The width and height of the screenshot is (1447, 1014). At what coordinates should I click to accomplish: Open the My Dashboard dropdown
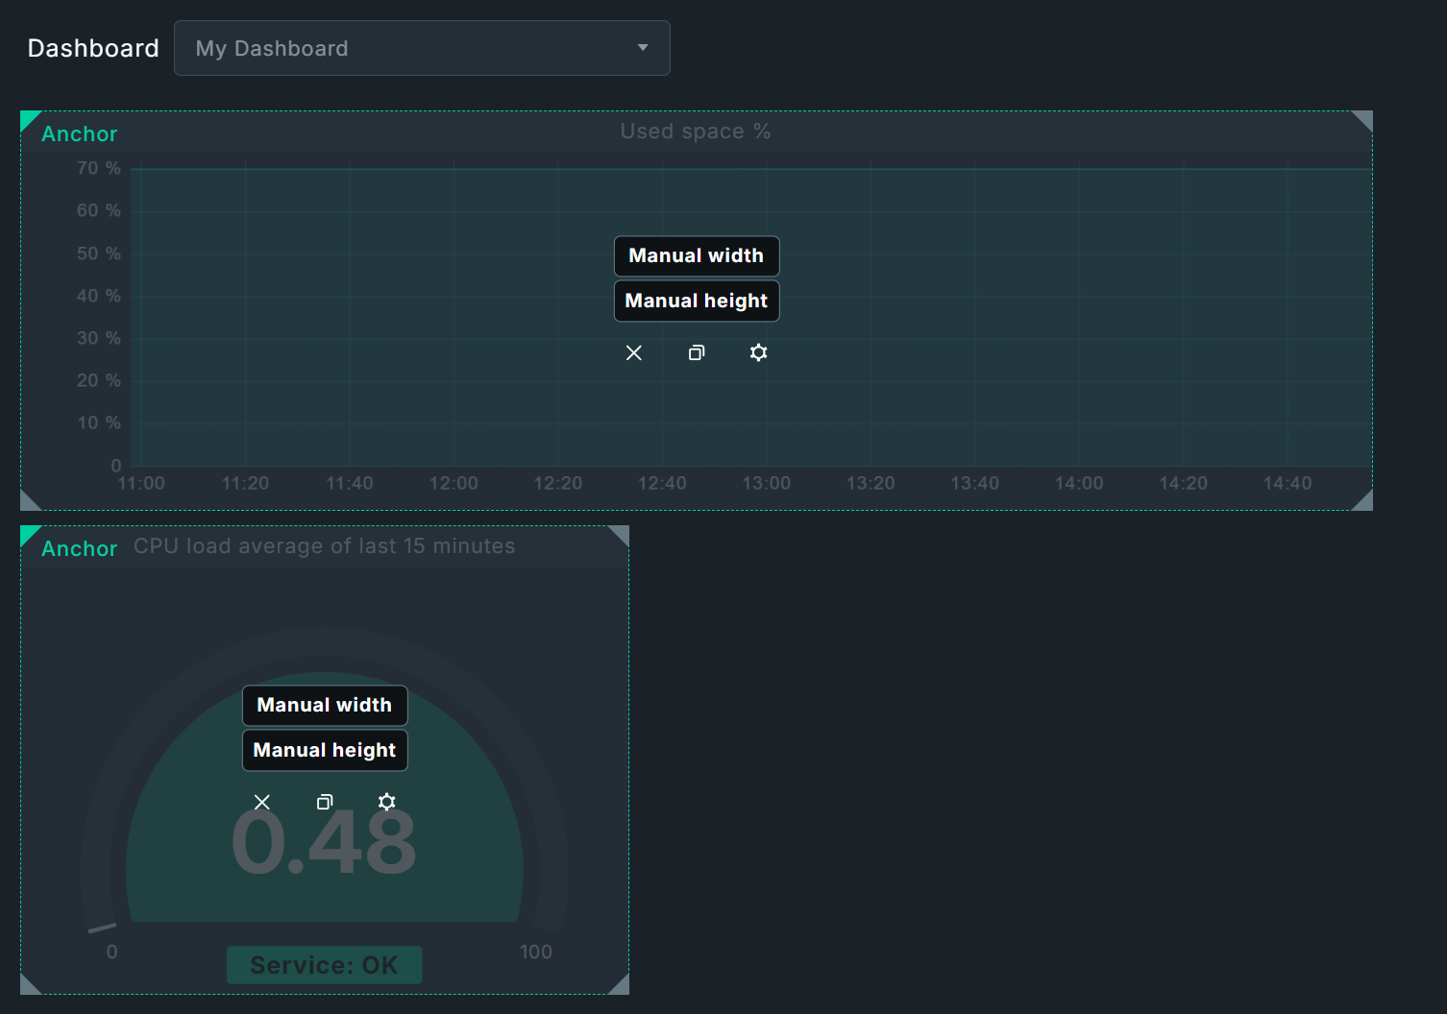pyautogui.click(x=422, y=47)
